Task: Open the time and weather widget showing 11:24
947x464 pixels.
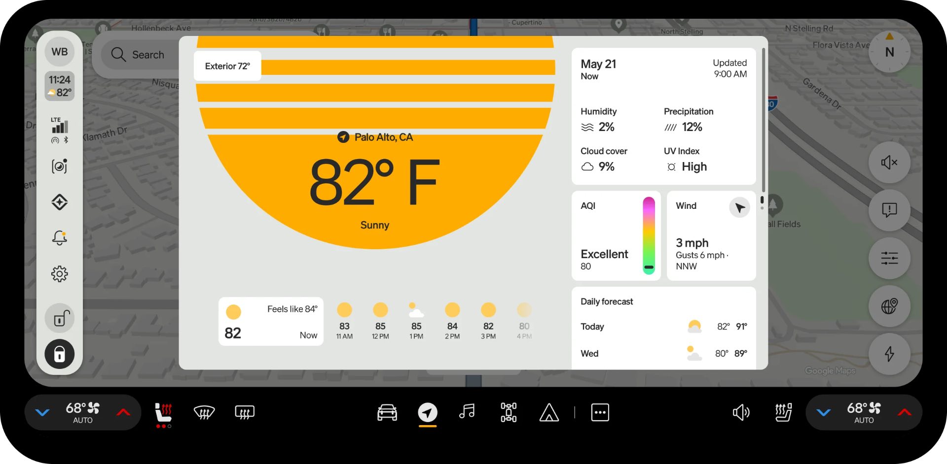Action: pos(60,86)
